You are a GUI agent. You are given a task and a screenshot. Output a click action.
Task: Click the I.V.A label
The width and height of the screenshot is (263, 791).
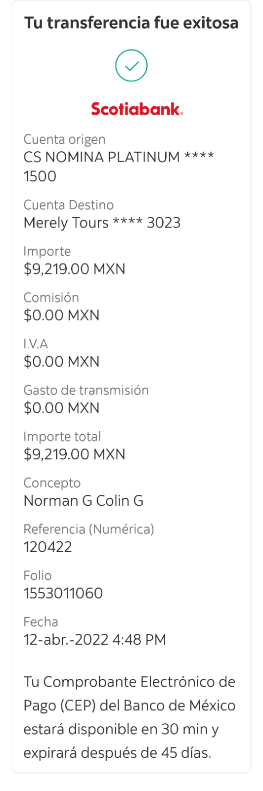pyautogui.click(x=36, y=344)
